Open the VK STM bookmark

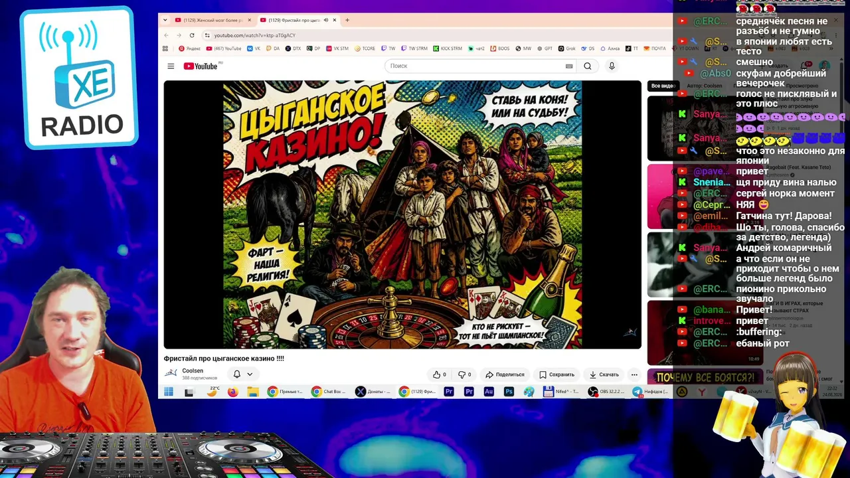337,48
